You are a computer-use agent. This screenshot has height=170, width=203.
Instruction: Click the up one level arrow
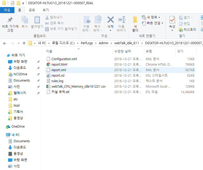click(x=24, y=43)
